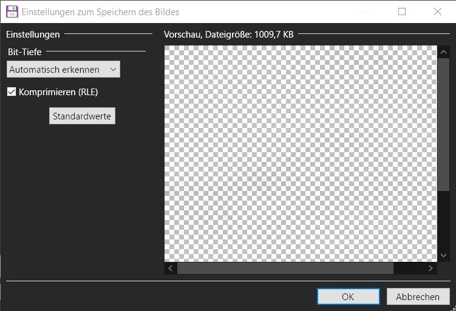Screen dimensions: 456x311
Task: Cancel the dialog via Abbrechen
Action: coord(418,296)
